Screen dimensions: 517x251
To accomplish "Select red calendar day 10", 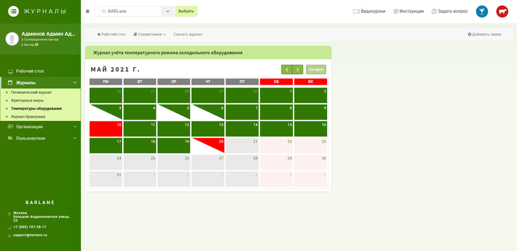I will pos(106,129).
